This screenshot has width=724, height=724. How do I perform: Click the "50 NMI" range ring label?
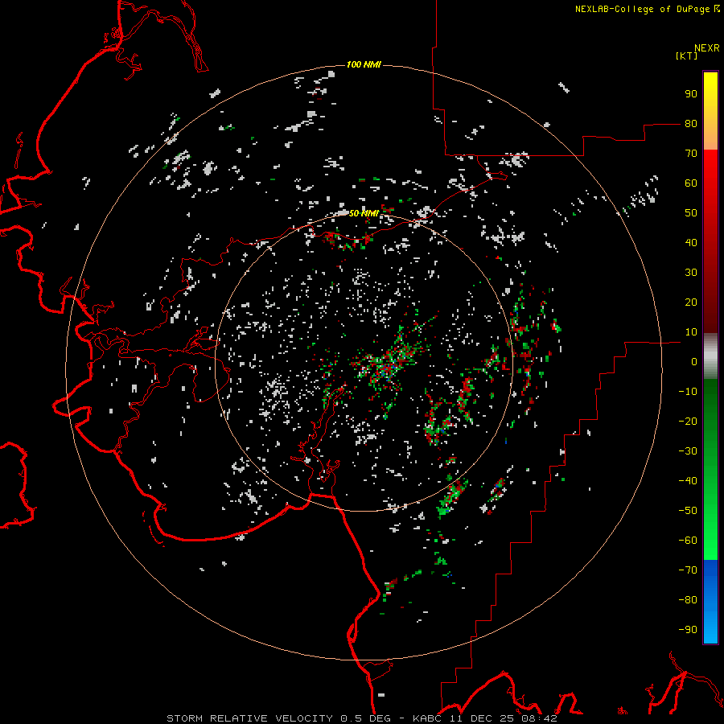(364, 213)
